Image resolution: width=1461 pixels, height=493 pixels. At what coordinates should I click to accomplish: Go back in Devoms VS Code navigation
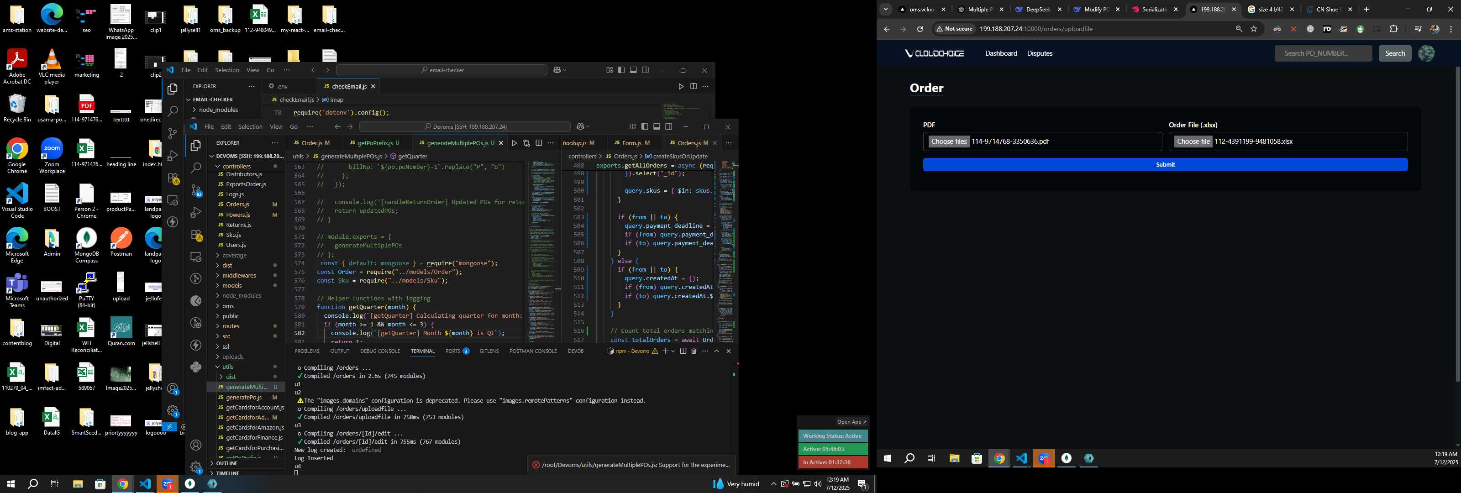(x=337, y=126)
